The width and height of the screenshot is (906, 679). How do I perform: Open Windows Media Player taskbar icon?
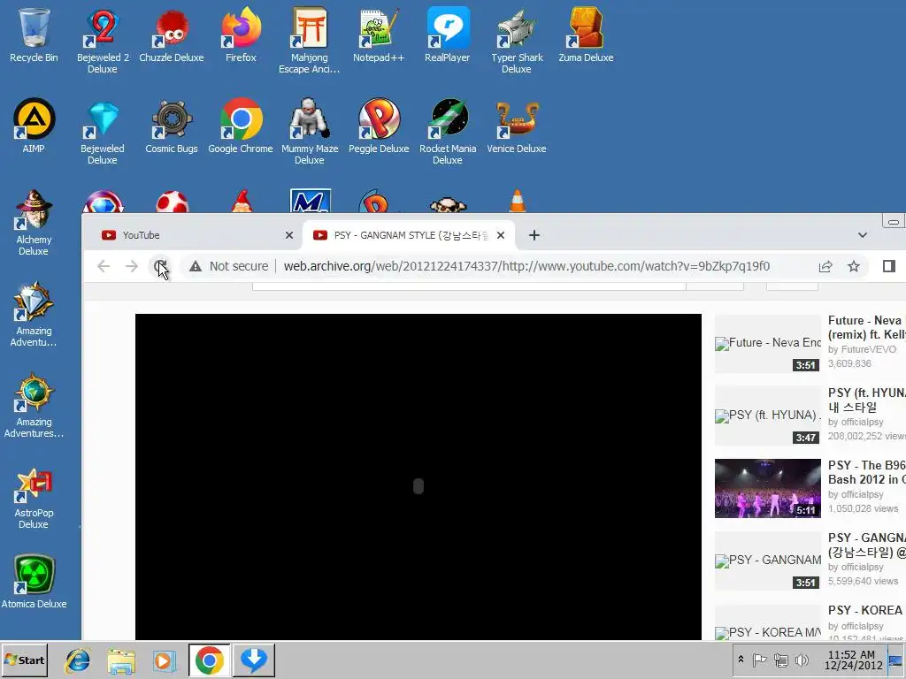click(x=164, y=660)
